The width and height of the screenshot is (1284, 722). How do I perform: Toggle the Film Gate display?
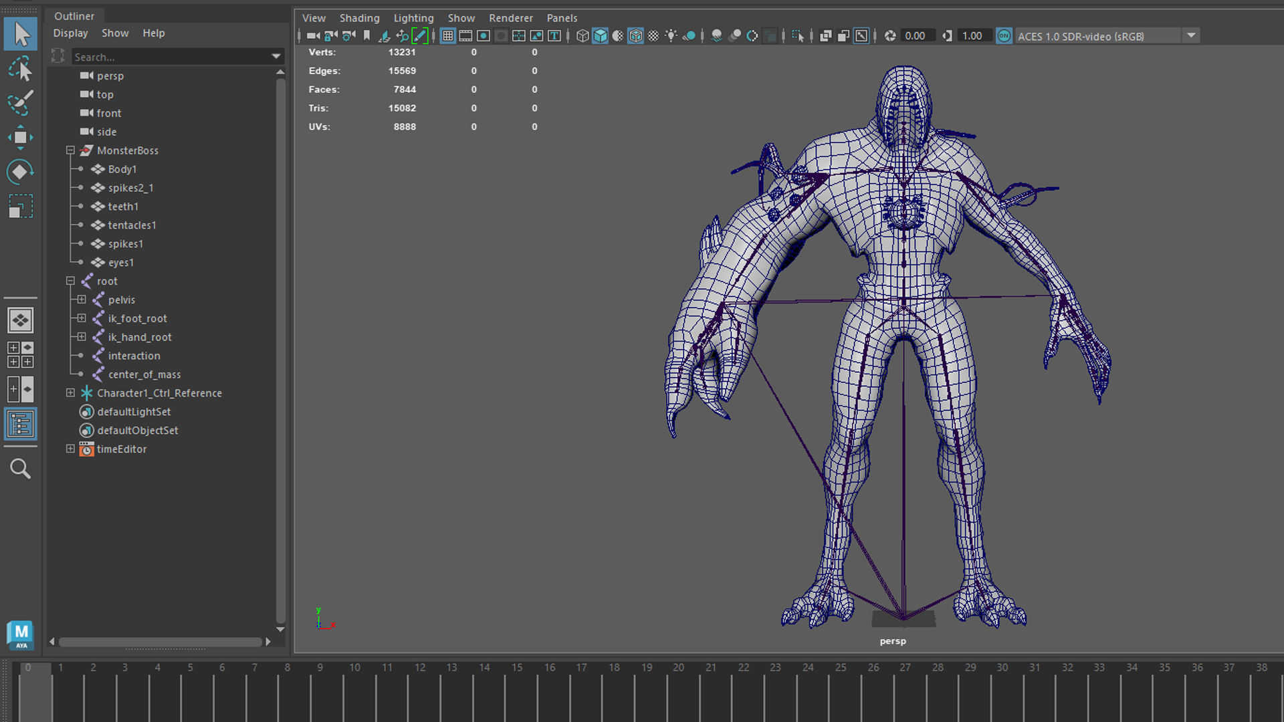click(465, 36)
